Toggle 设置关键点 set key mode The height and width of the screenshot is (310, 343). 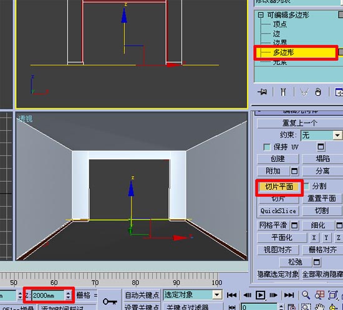(x=142, y=307)
